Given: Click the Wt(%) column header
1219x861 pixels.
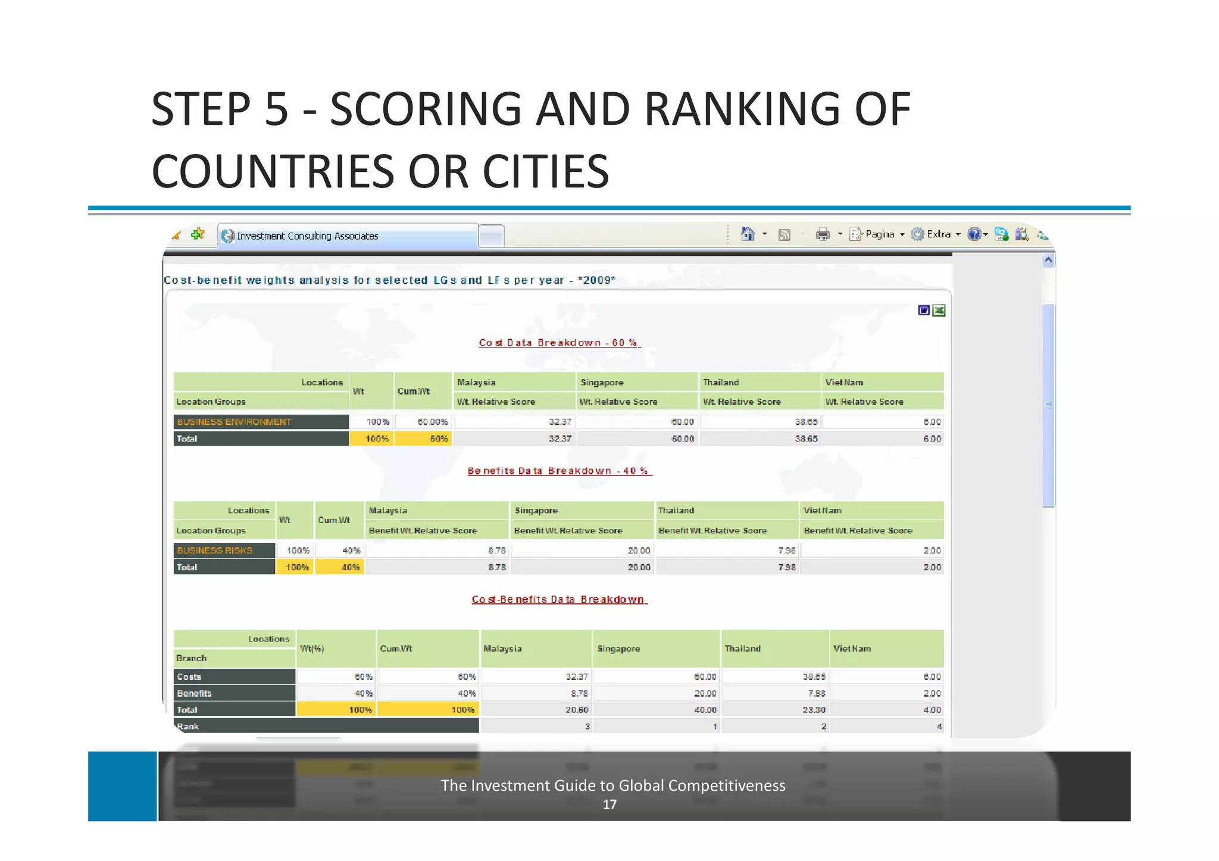Looking at the screenshot, I should 336,649.
